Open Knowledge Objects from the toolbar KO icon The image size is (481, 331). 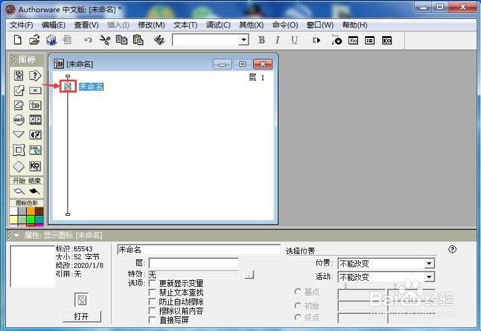coord(387,40)
